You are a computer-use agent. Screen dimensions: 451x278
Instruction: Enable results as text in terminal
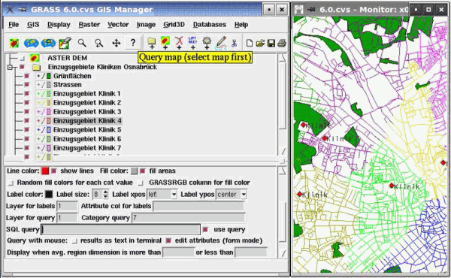[x=74, y=241]
